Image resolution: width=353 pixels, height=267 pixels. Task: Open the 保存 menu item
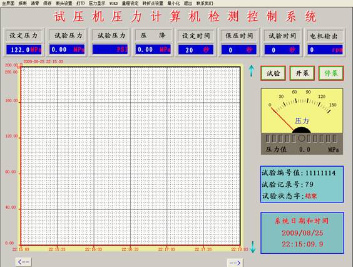pyautogui.click(x=48, y=3)
